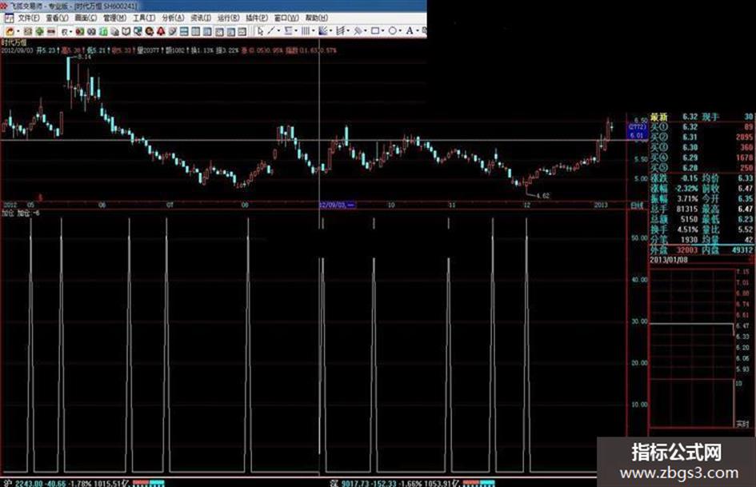Image resolution: width=756 pixels, height=487 pixels.
Task: Click the date 2013/01/08 in the quote panel
Action: click(x=669, y=260)
